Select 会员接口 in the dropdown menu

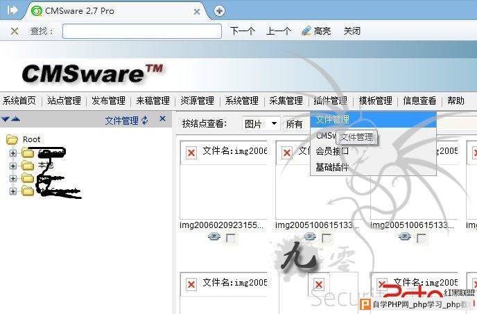coord(373,151)
